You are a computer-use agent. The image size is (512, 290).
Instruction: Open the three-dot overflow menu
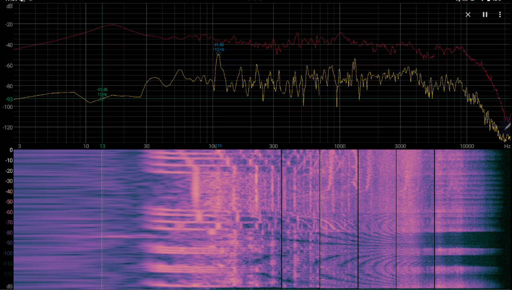500,14
